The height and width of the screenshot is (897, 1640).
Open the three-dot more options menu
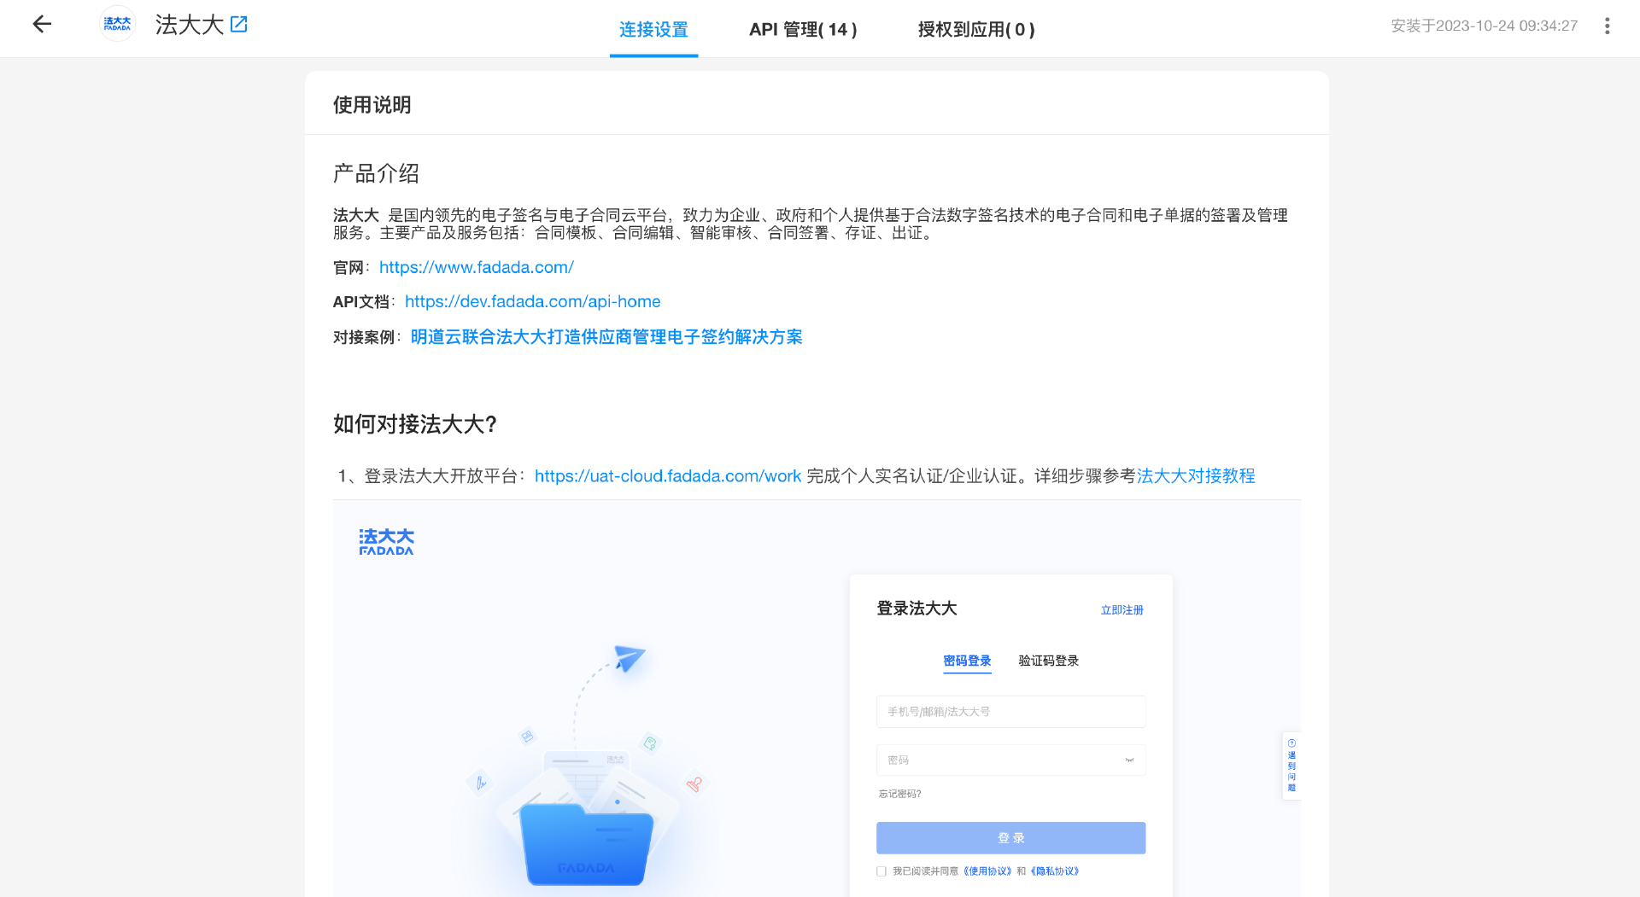tap(1607, 26)
